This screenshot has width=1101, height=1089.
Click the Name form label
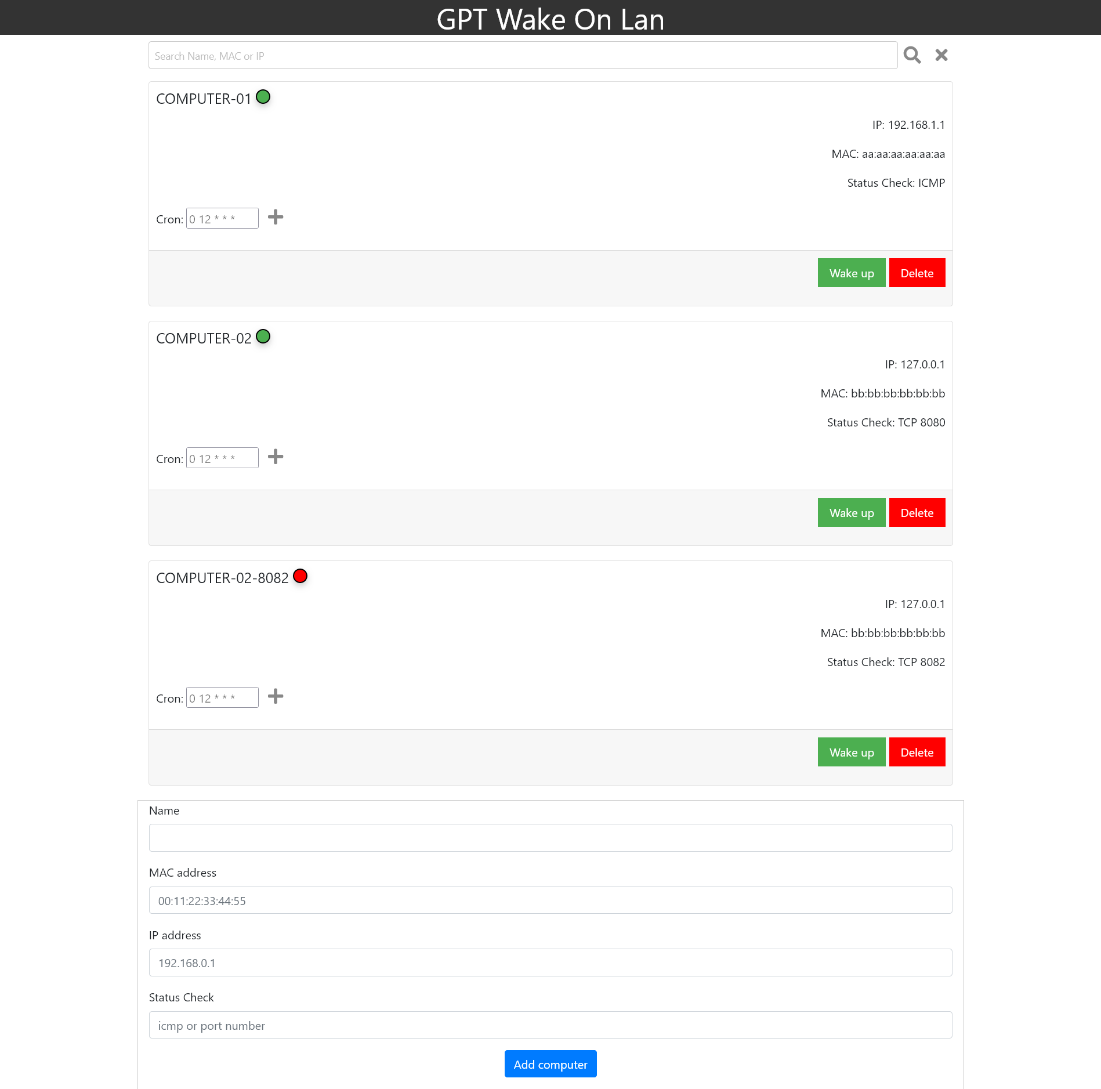point(164,811)
